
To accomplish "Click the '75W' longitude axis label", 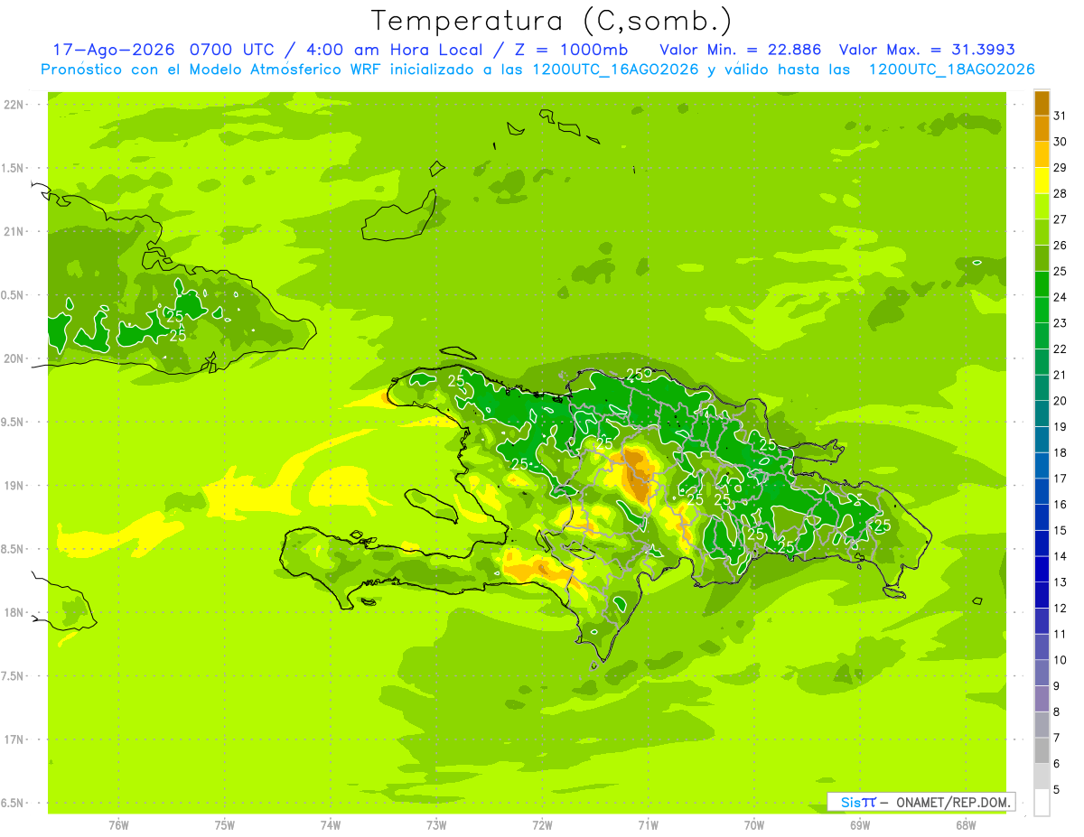I will (225, 825).
